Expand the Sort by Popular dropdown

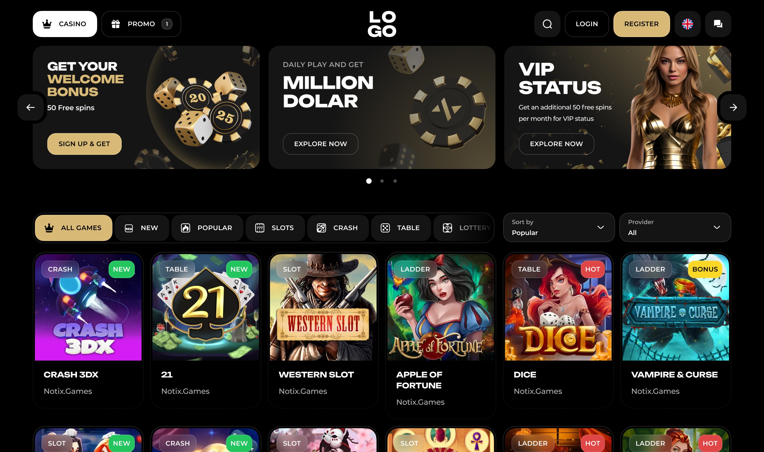tap(559, 227)
